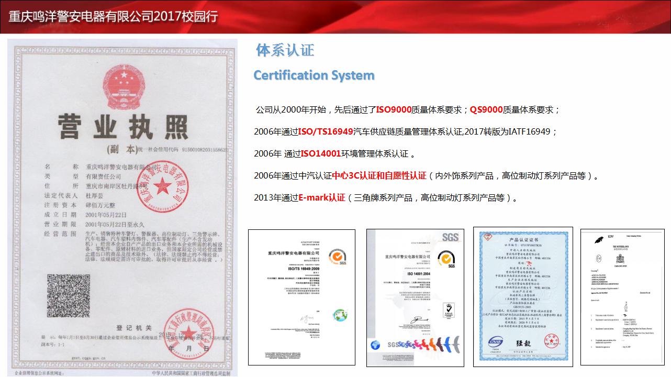Viewport: 671px width, 377px height.
Task: Open the blue-bordered 产品认证证书 certificate
Action: point(523,297)
